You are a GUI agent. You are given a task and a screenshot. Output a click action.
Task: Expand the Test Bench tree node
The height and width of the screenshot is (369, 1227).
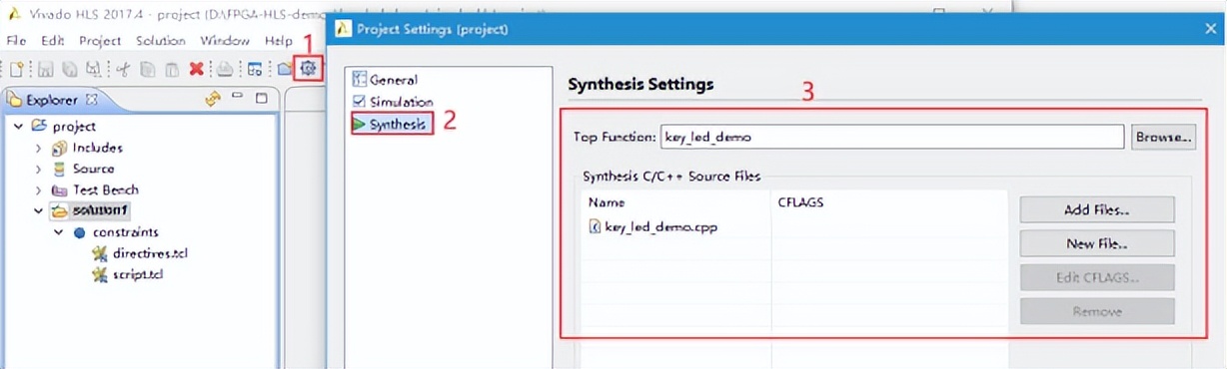tap(39, 189)
